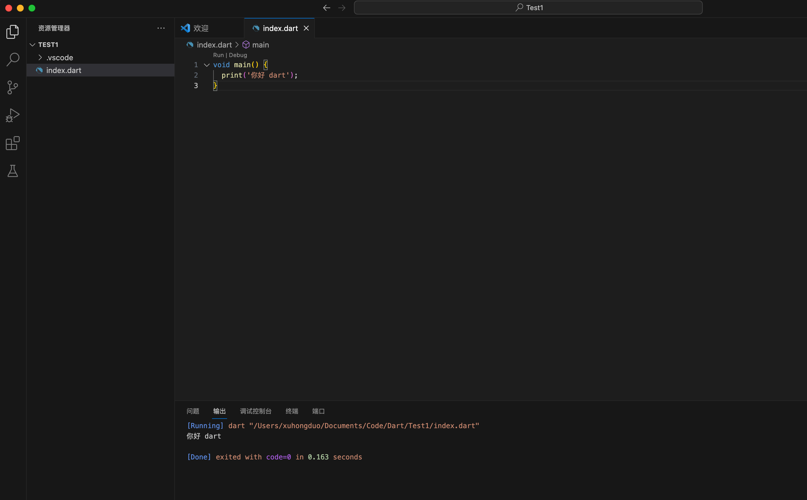Click the 你好 dart output line
This screenshot has height=500, width=807.
(204, 436)
